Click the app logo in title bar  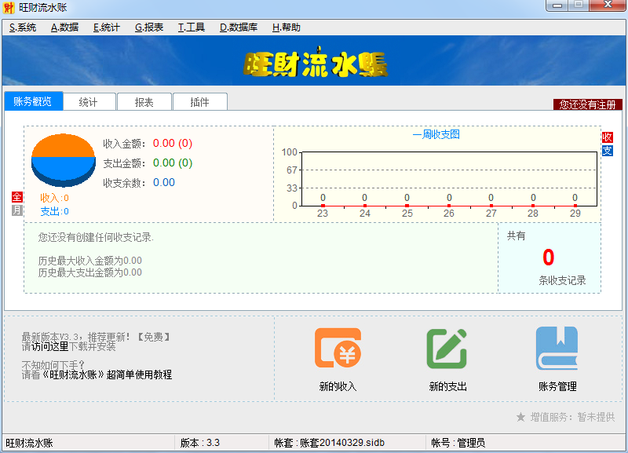click(x=9, y=8)
